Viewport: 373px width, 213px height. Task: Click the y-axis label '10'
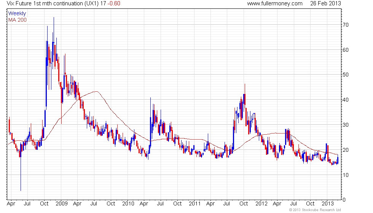[346, 175]
